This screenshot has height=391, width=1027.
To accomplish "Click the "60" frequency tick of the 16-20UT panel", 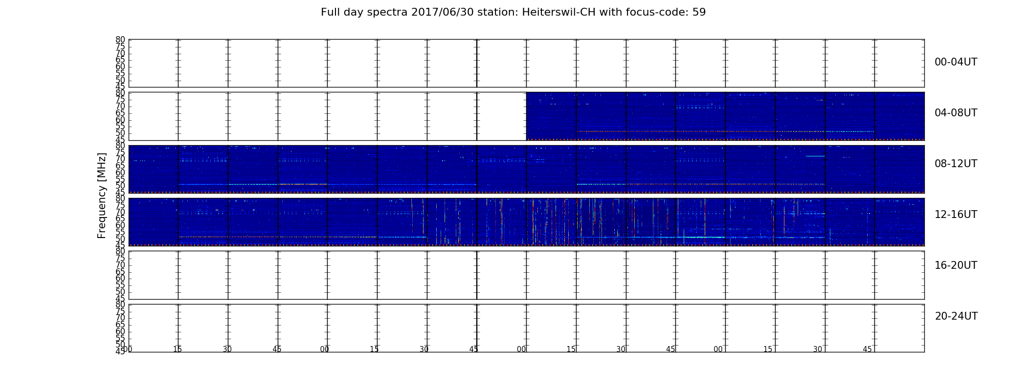I will point(120,279).
